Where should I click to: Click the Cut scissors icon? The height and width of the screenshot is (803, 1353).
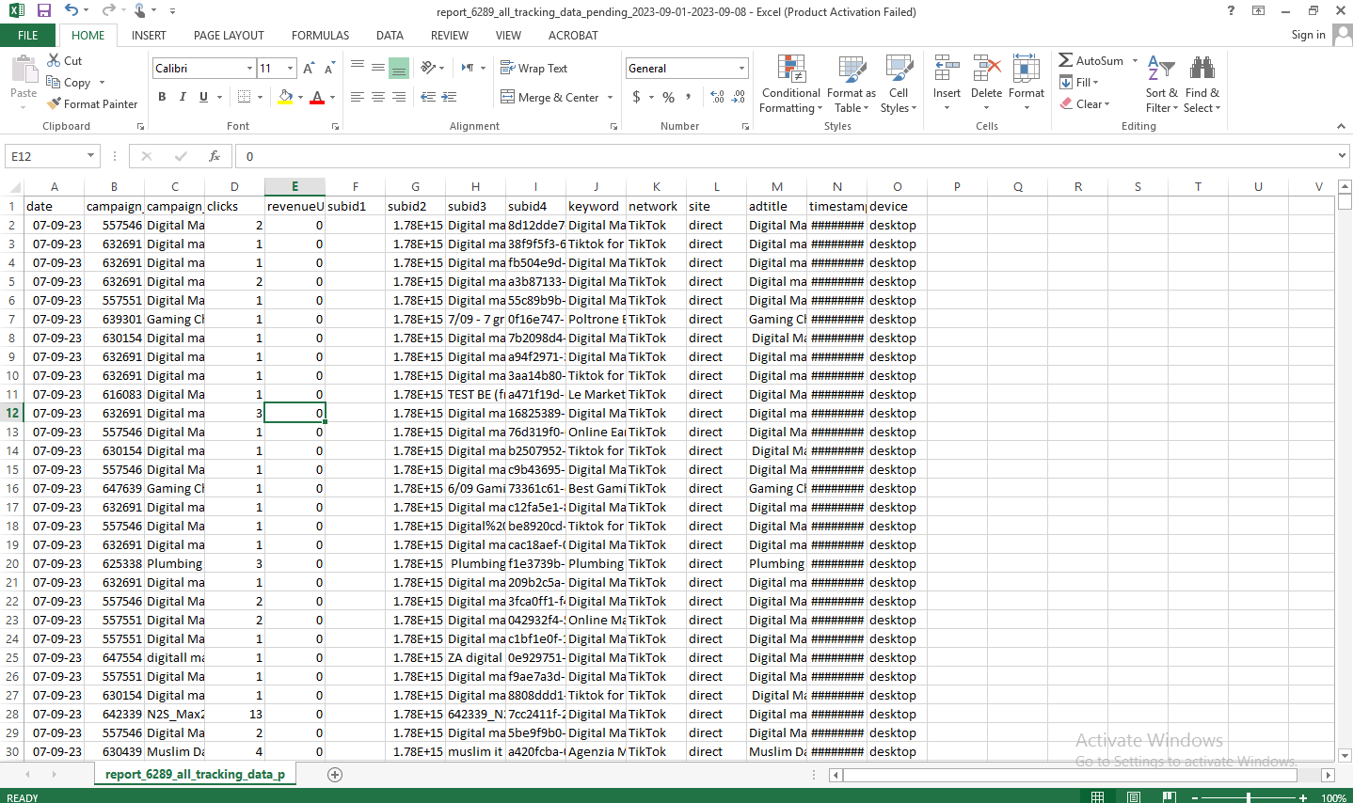pos(54,60)
